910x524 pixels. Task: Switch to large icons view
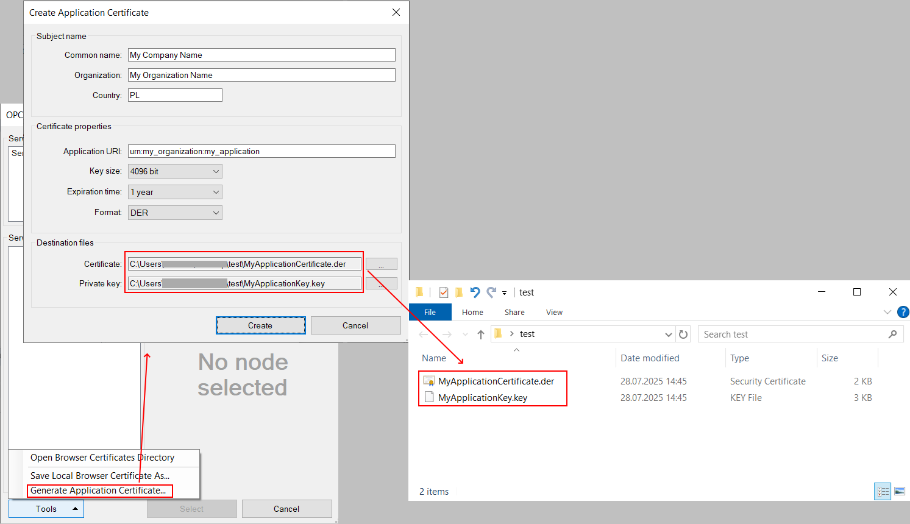point(900,491)
